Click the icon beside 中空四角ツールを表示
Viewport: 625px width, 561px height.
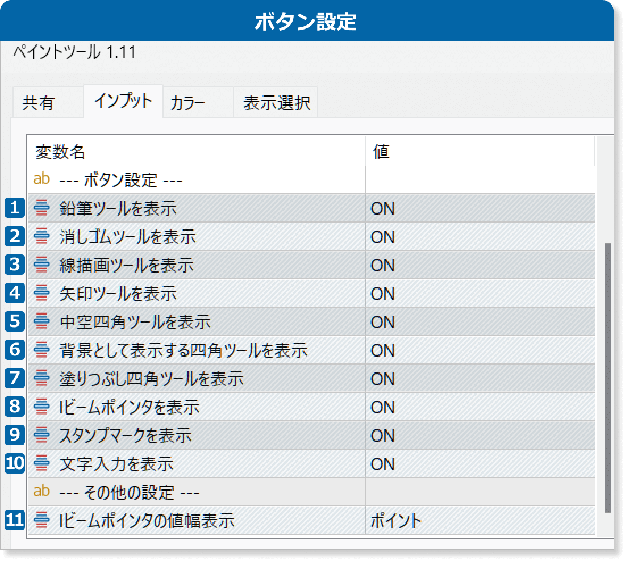[42, 322]
